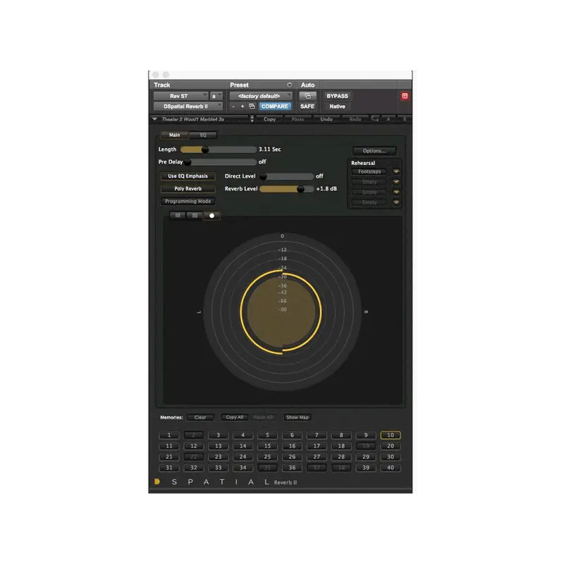This screenshot has width=564, height=564.
Task: Switch to the Main tab
Action: [x=174, y=135]
